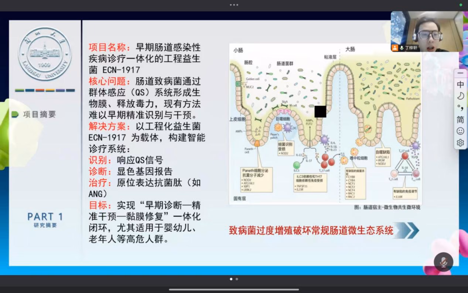The image size is (468, 293).
Task: Click the orange host icon by 丁梓轩
Action: (x=395, y=48)
